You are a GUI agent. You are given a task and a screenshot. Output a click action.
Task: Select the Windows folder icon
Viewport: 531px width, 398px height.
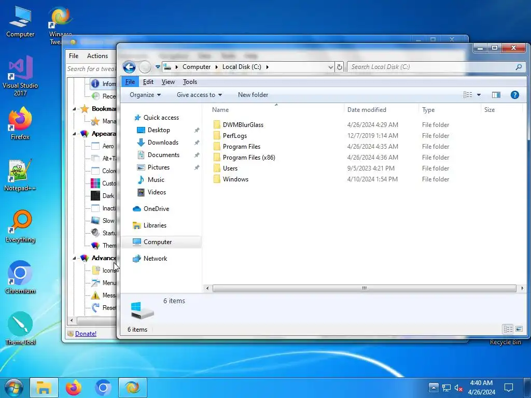click(x=217, y=179)
